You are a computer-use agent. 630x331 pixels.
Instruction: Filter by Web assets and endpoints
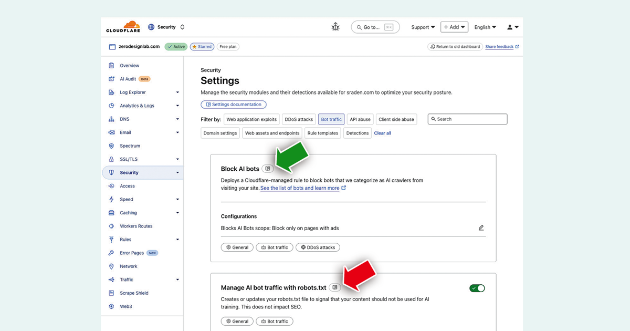(x=272, y=133)
